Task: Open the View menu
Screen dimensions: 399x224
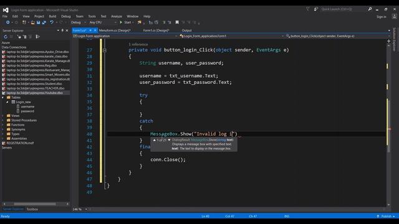Action: (26, 16)
